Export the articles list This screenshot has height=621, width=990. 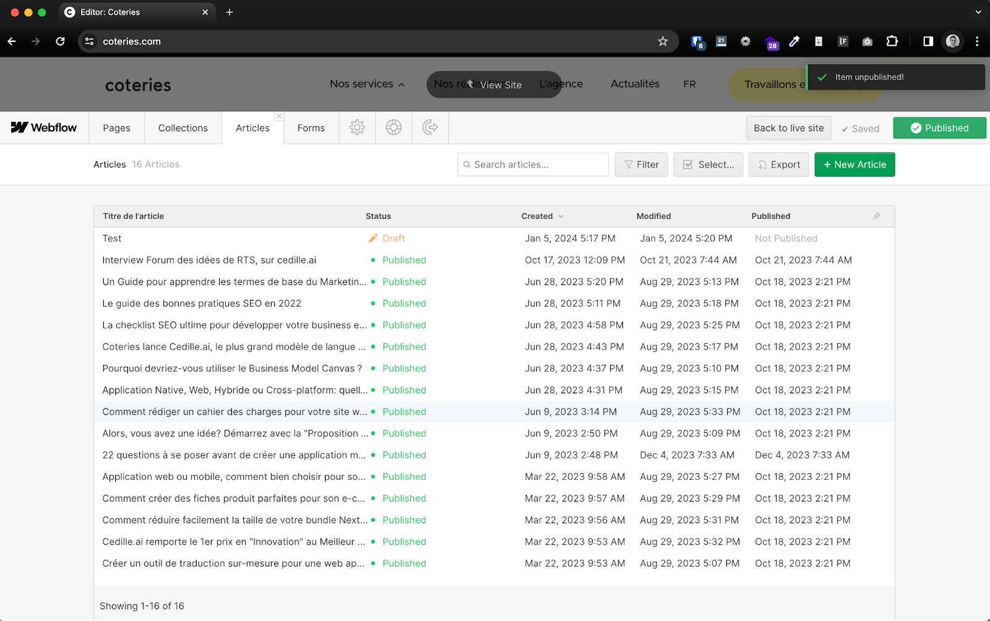(778, 165)
